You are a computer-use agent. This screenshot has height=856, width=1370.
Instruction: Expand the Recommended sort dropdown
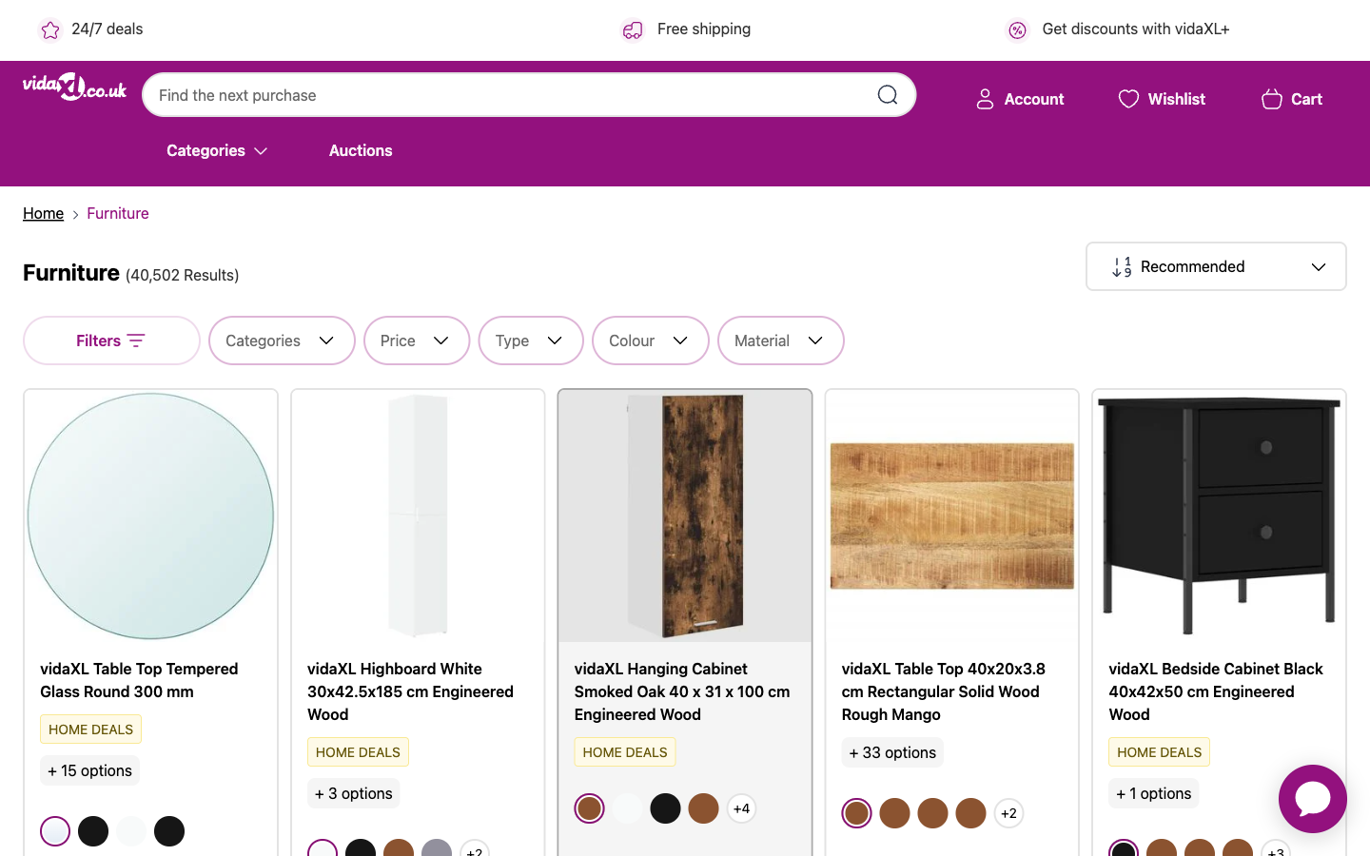click(1216, 266)
